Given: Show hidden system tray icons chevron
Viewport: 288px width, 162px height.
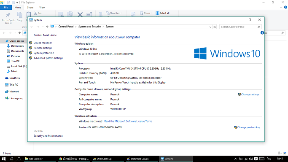Looking at the screenshot, I should click(x=236, y=159).
